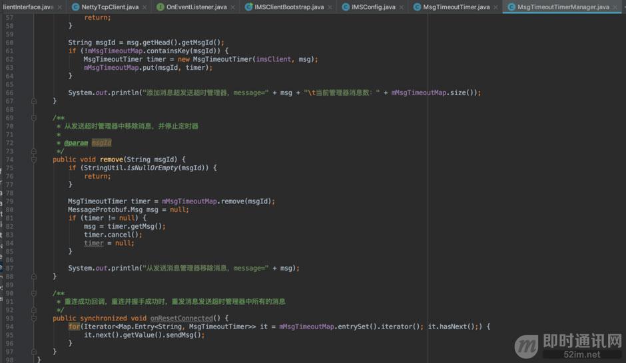Image resolution: width=626 pixels, height=363 pixels.
Task: Toggle the fold marker at line 88
Action: (34, 277)
